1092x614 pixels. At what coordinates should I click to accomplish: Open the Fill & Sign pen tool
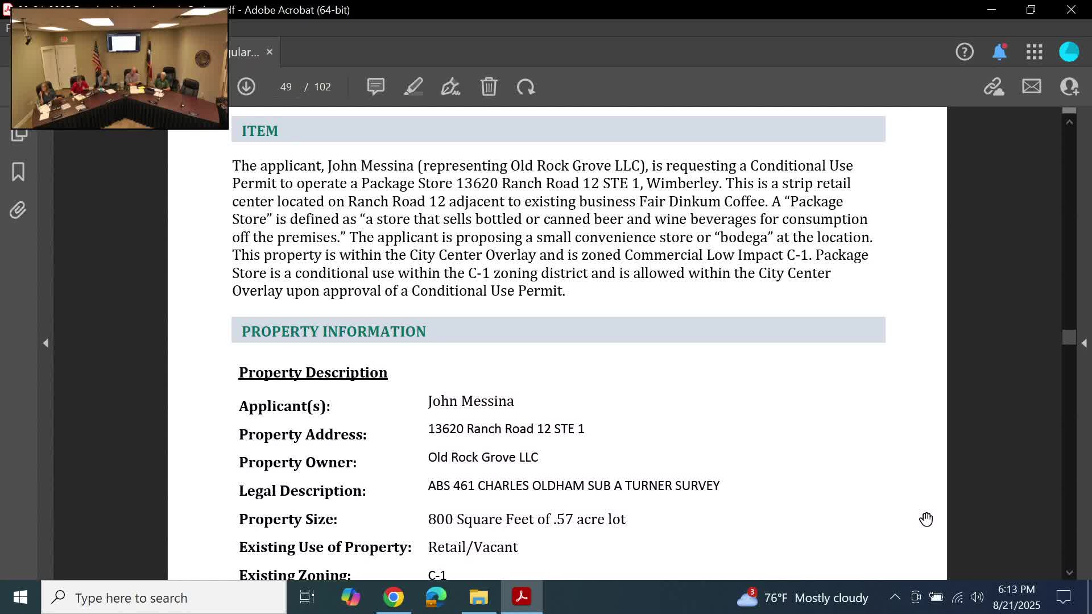pos(450,86)
